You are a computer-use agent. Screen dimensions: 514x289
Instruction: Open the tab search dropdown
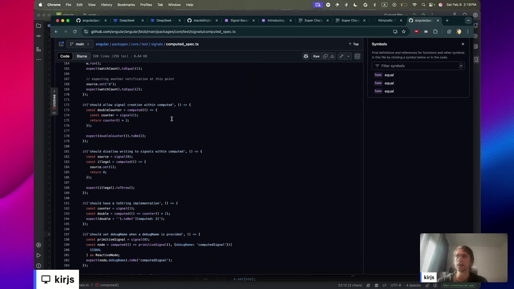[468, 20]
